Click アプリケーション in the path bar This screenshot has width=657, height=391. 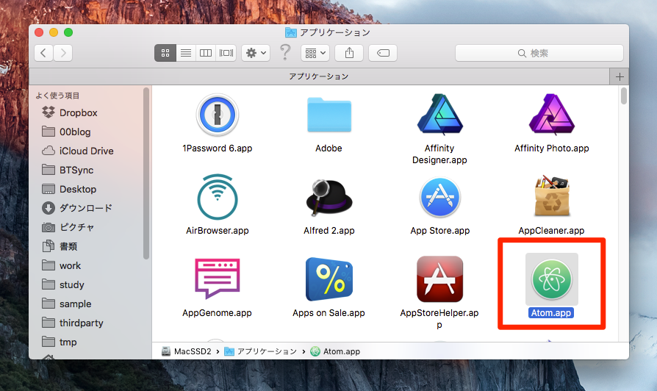coord(261,351)
